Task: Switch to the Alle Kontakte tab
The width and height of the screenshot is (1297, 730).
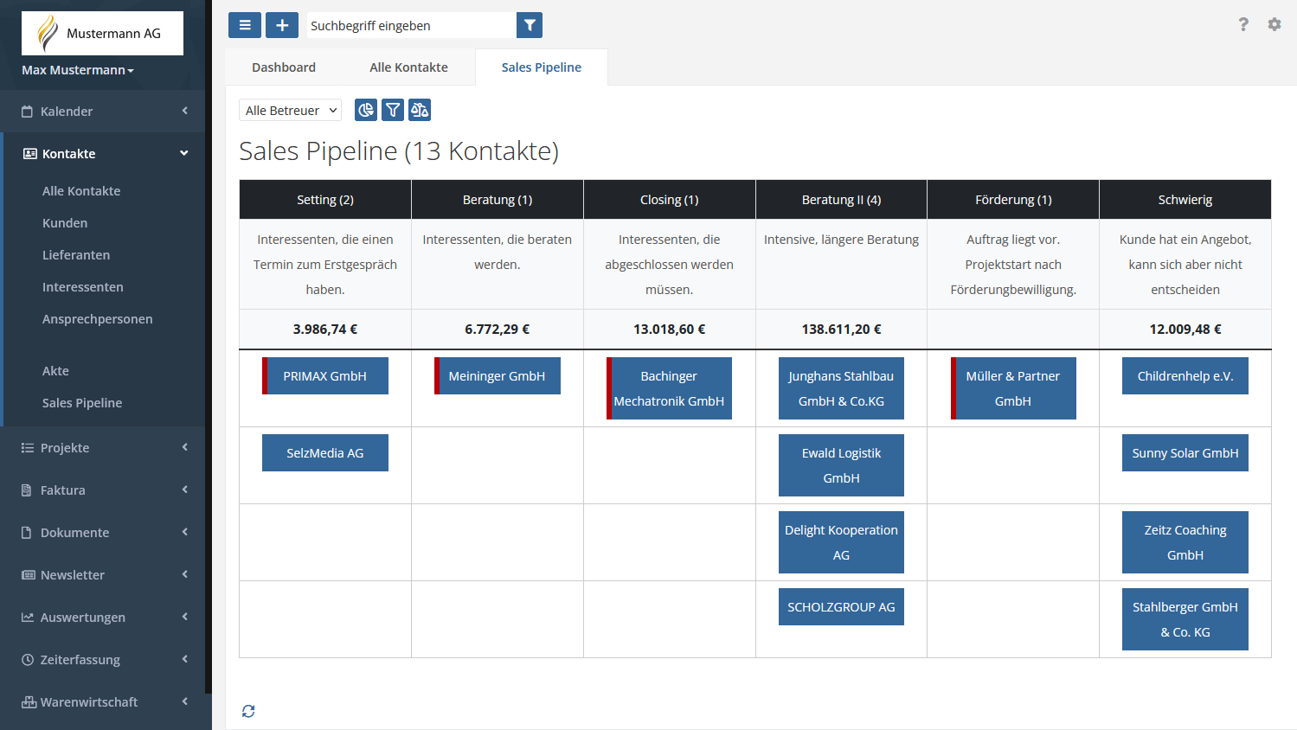Action: click(408, 67)
